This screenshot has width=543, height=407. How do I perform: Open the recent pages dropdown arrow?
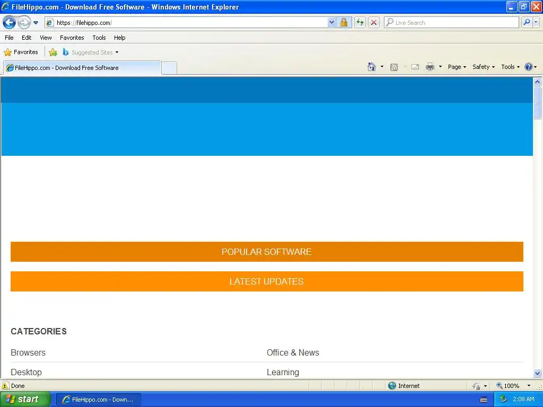point(36,23)
